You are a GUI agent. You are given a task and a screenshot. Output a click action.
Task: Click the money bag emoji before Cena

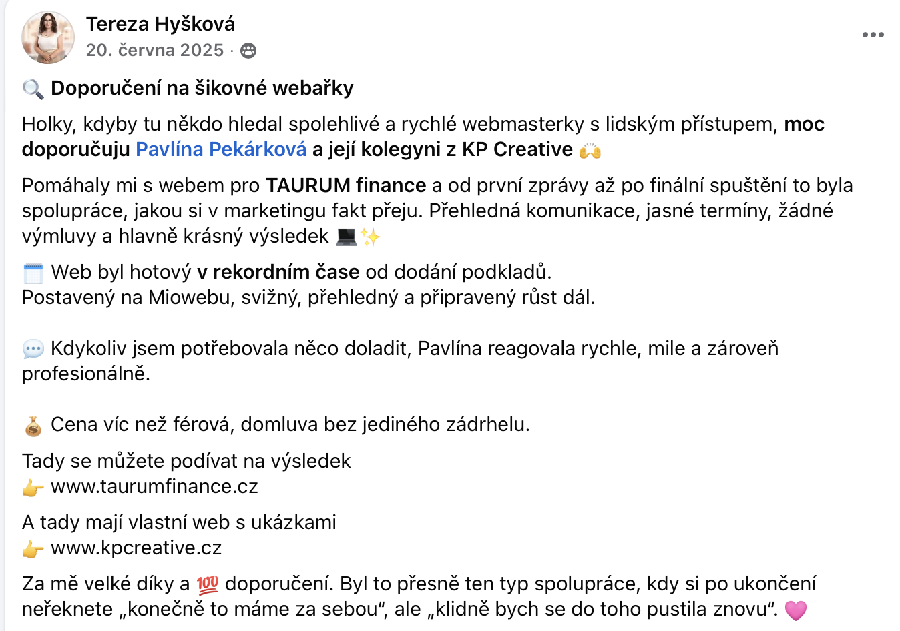tap(33, 425)
